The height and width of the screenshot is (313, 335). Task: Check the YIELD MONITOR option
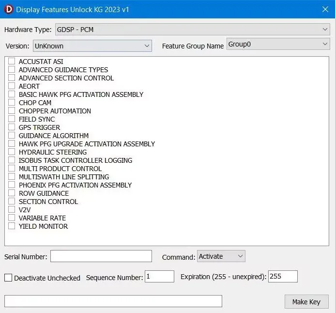tap(12, 226)
